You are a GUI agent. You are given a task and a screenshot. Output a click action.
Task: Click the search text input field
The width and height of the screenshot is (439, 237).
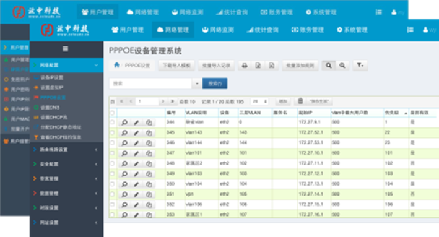point(150,84)
